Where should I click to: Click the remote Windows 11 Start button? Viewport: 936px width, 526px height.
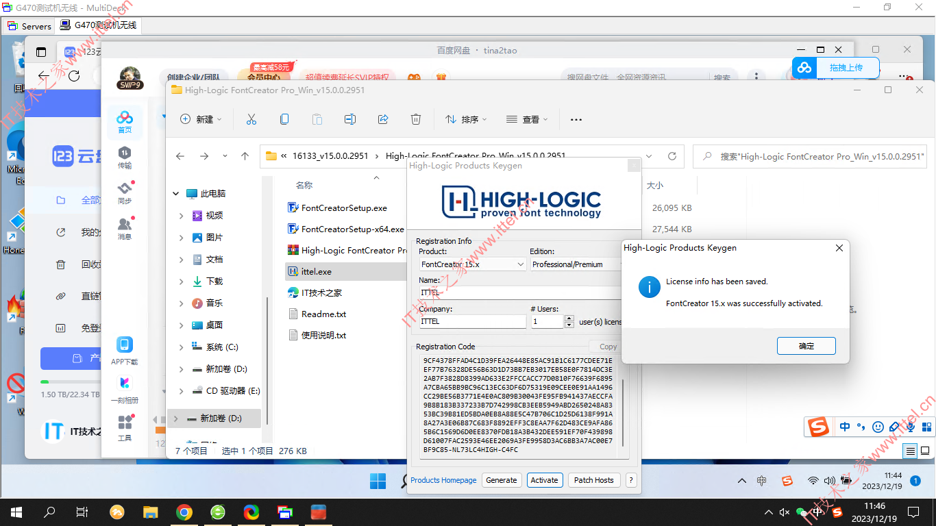(x=378, y=481)
